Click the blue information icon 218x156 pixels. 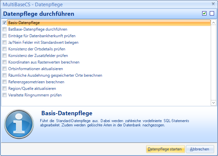pos(19,124)
